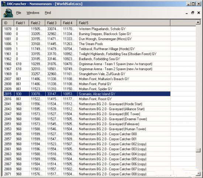This screenshot has width=203, height=178.
Task: Minimize the inner child window
Action: click(187, 13)
